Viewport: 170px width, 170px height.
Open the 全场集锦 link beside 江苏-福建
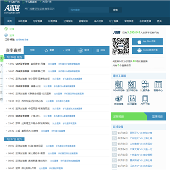(20, 40)
